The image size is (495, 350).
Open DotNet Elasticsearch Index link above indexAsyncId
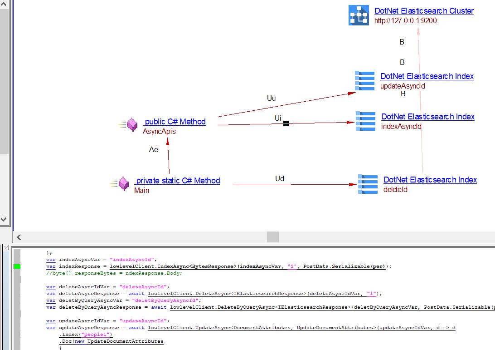[x=428, y=117]
